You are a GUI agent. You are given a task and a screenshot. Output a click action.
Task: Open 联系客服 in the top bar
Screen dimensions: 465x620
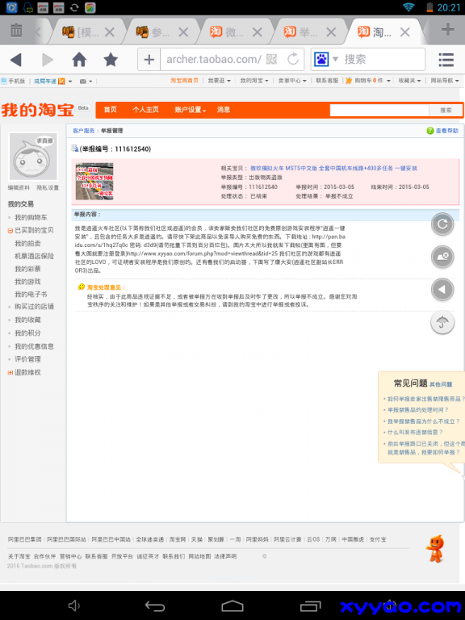(327, 81)
